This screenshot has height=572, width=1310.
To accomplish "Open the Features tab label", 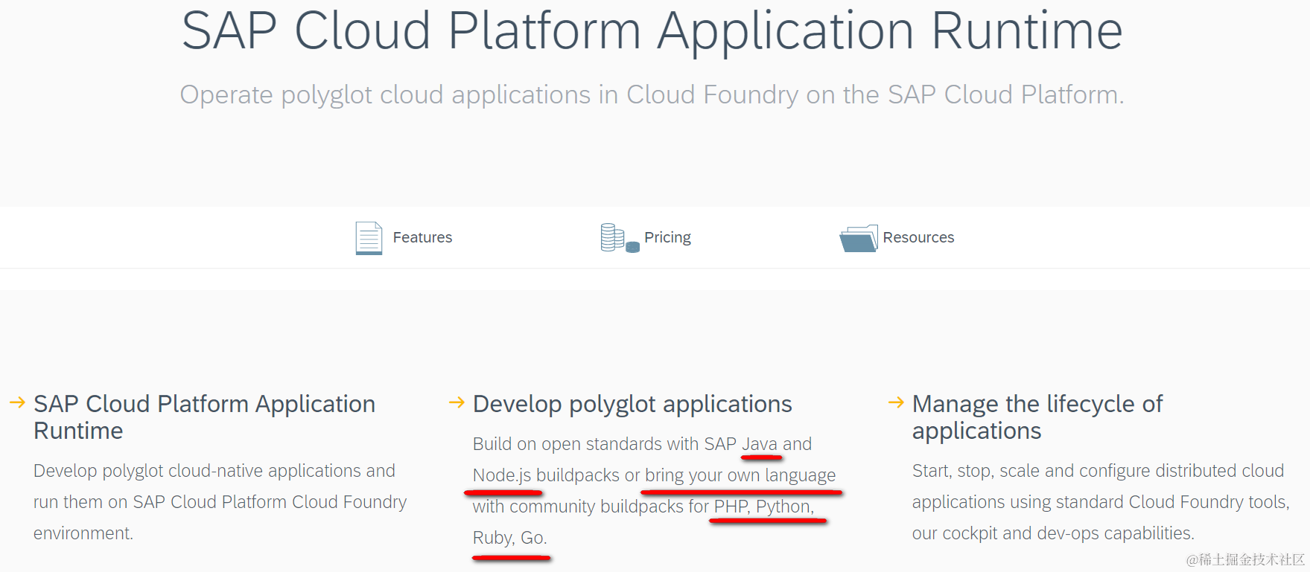I will tap(422, 237).
